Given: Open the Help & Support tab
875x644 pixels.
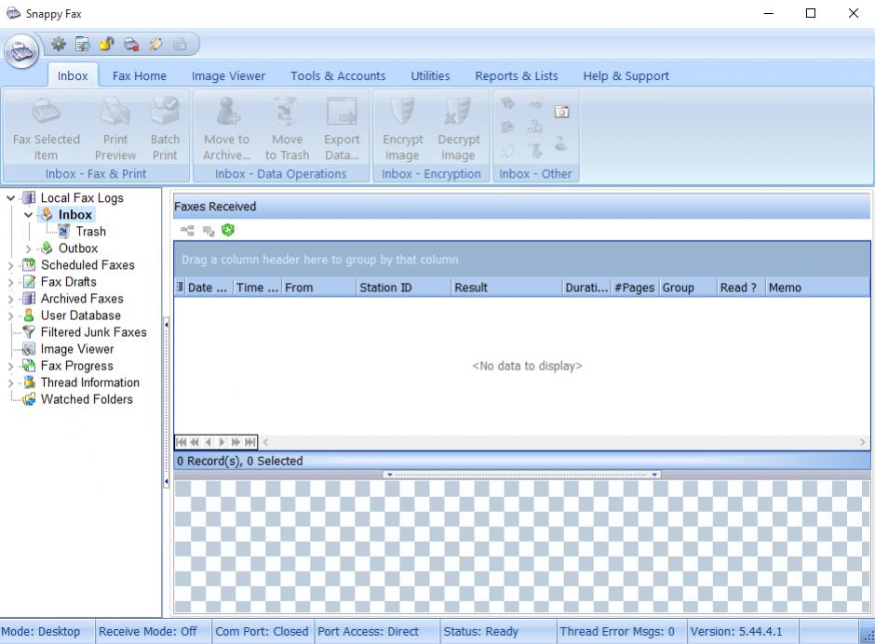Looking at the screenshot, I should 626,76.
